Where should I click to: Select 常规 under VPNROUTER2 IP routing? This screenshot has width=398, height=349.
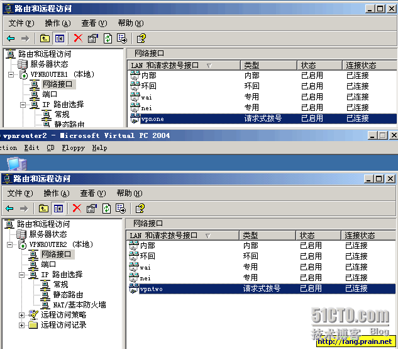pos(60,284)
